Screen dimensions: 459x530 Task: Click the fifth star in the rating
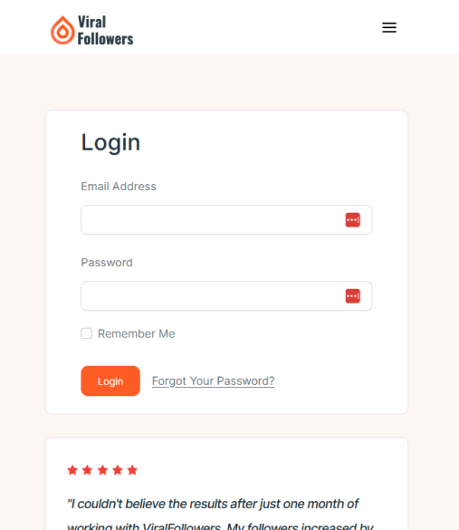point(132,470)
